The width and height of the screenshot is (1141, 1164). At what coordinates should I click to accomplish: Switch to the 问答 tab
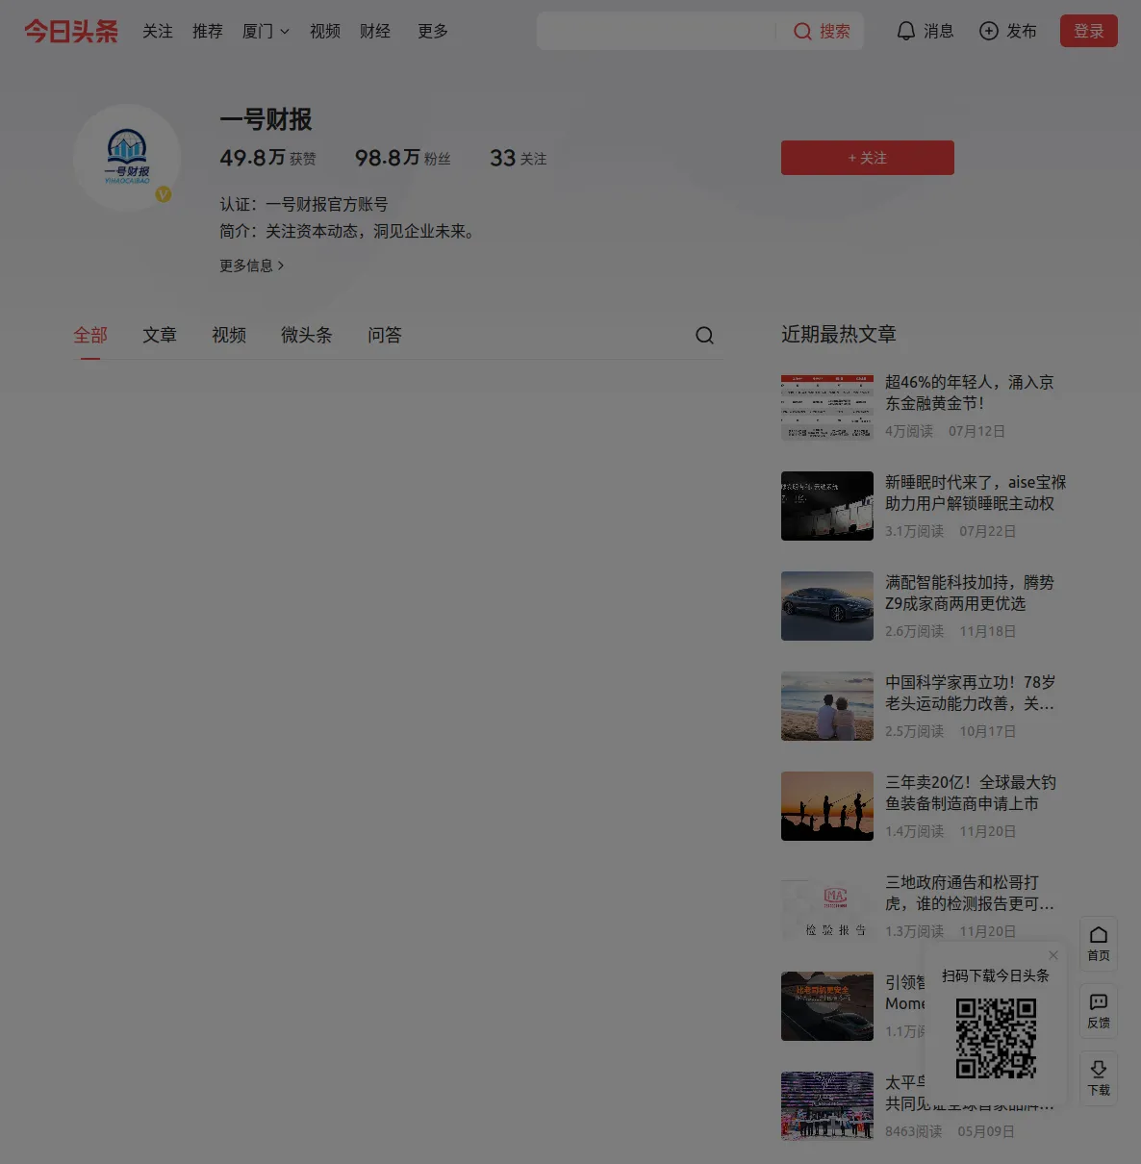tap(385, 335)
